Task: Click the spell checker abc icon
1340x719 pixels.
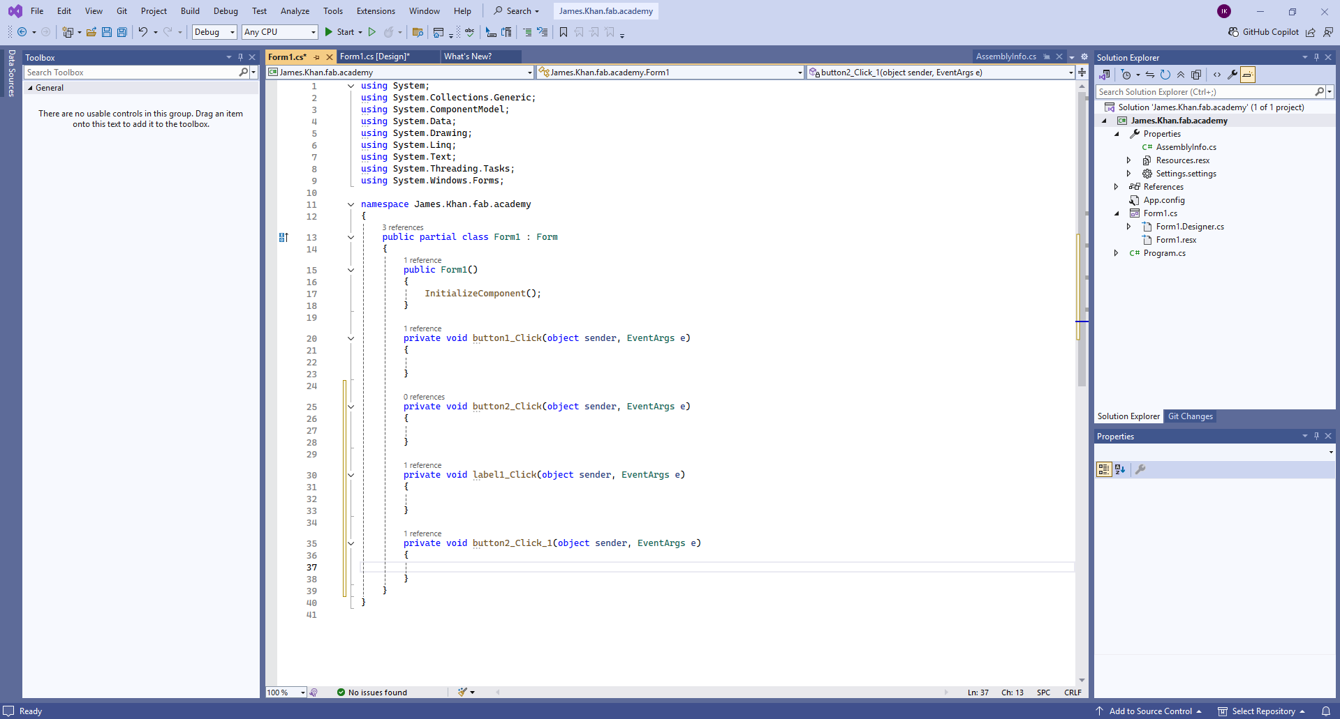Action: click(x=470, y=32)
